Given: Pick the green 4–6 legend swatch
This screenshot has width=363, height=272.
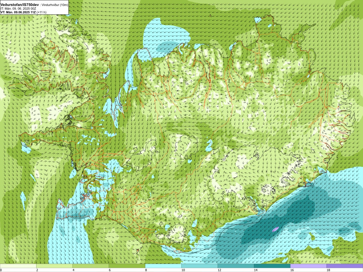Looking at the screenshot, I should [x=91, y=266].
